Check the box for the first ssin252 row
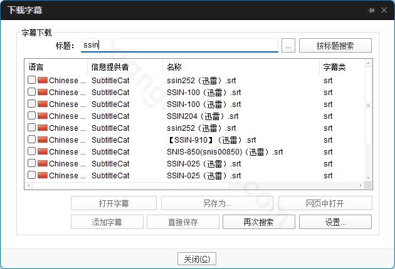 pyautogui.click(x=31, y=80)
